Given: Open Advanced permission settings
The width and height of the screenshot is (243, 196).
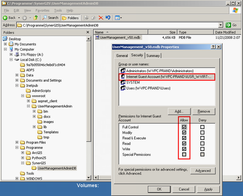Looking at the screenshot, I should 203,171.
